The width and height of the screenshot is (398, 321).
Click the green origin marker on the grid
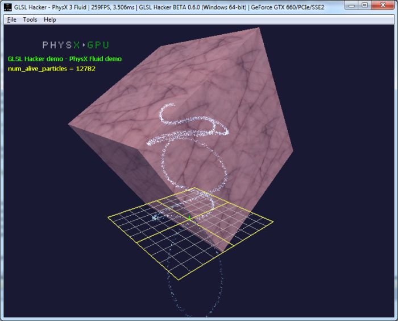[x=189, y=217]
